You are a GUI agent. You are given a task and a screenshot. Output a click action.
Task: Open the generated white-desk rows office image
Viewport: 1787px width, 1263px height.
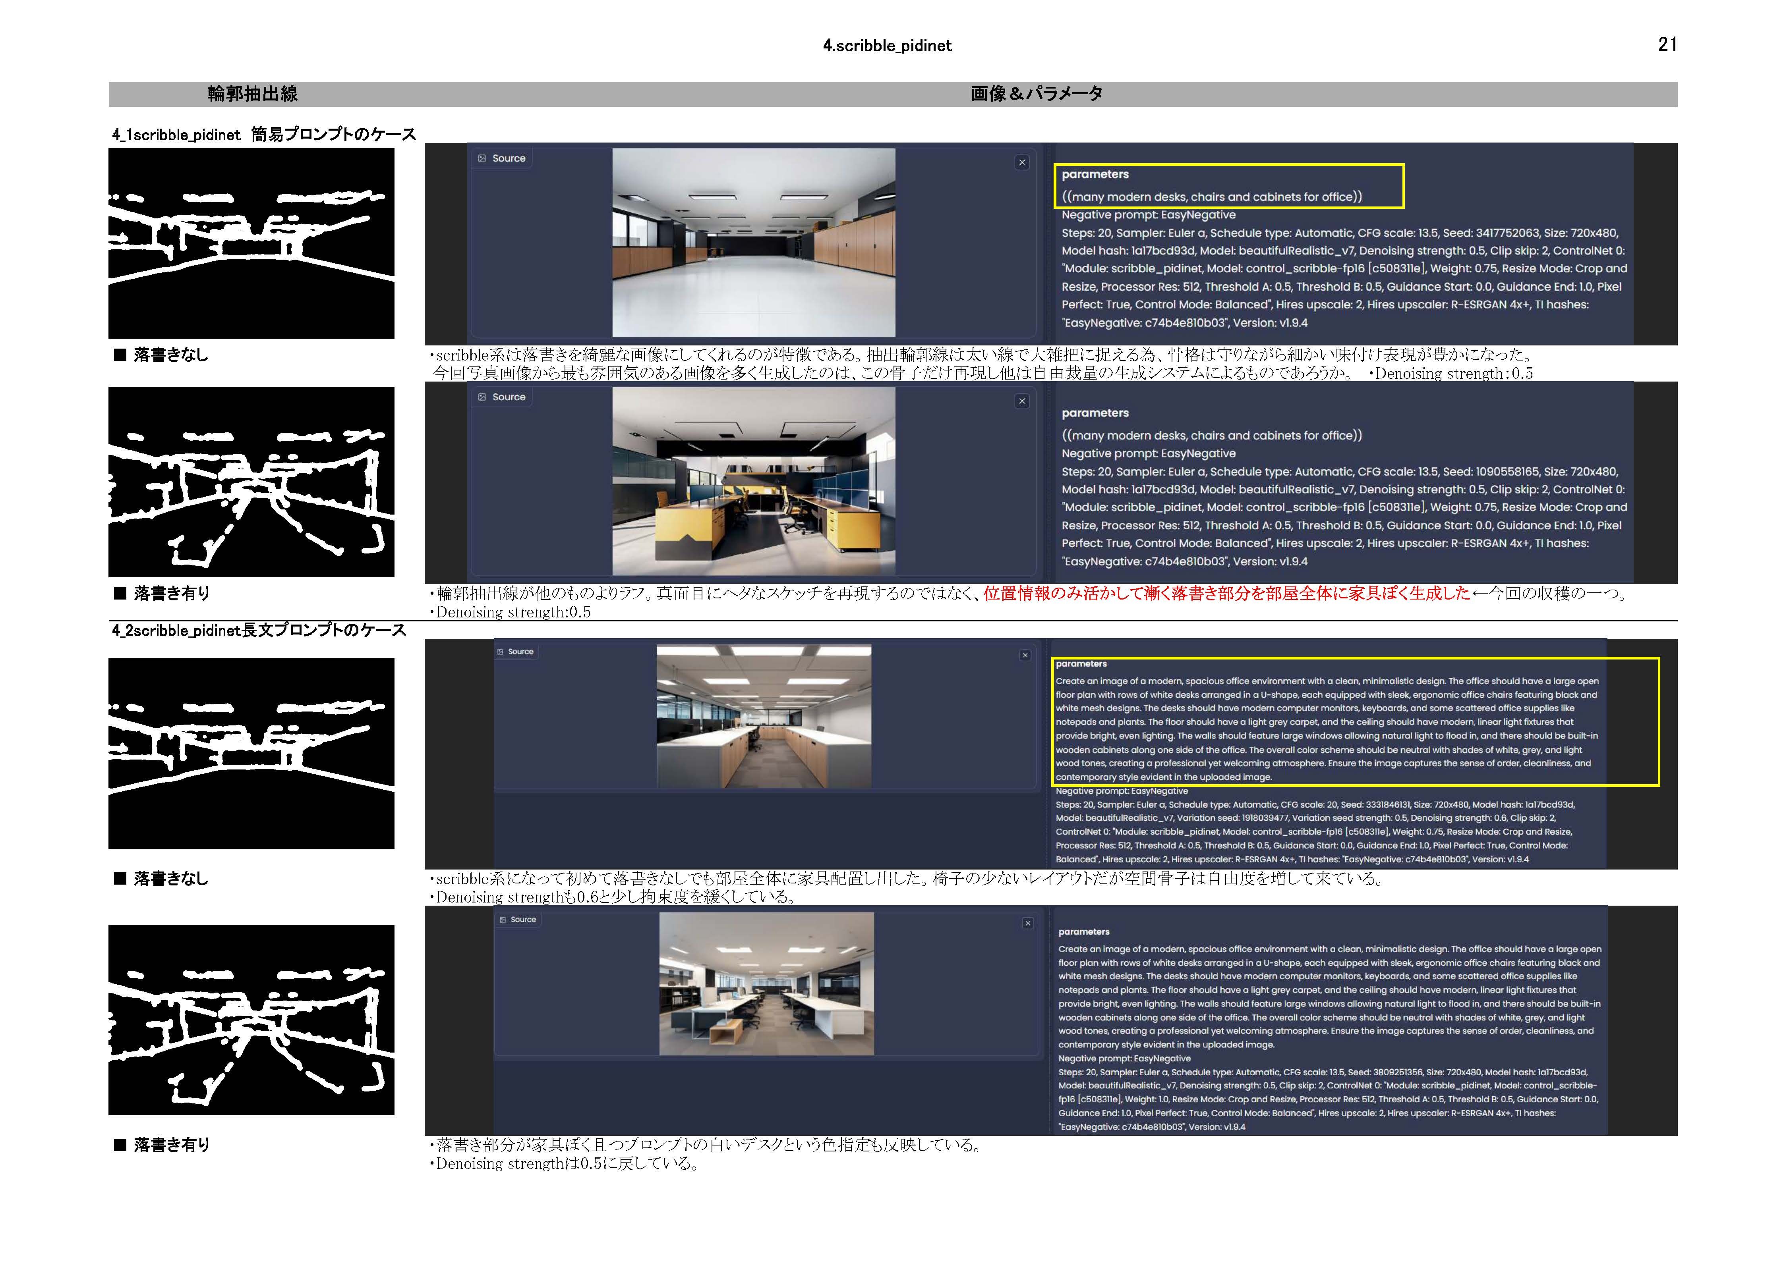(766, 984)
